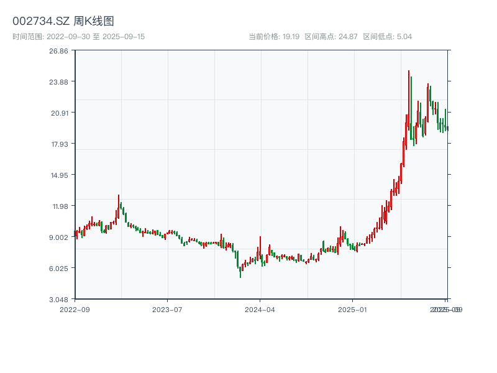497x373 pixels.
Task: Click the period high label 区间高点: 24.87
Action: click(331, 37)
